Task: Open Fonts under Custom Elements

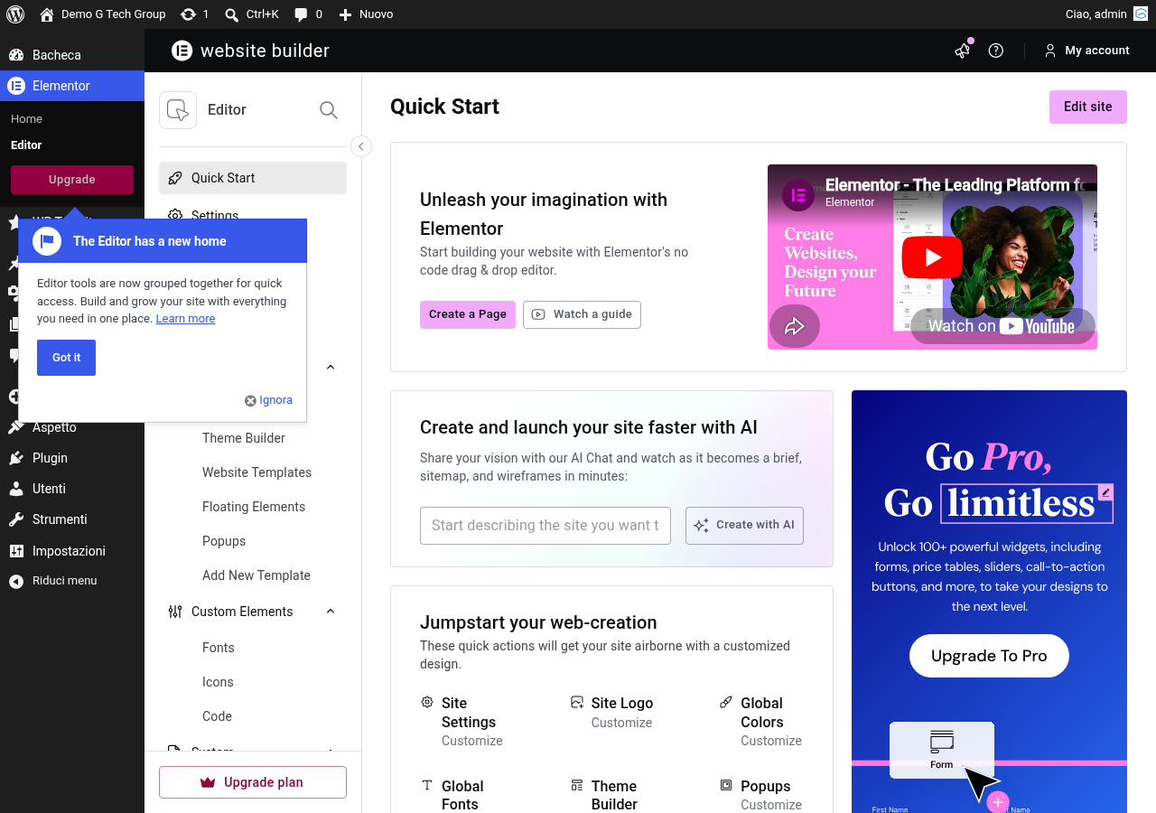Action: (219, 648)
